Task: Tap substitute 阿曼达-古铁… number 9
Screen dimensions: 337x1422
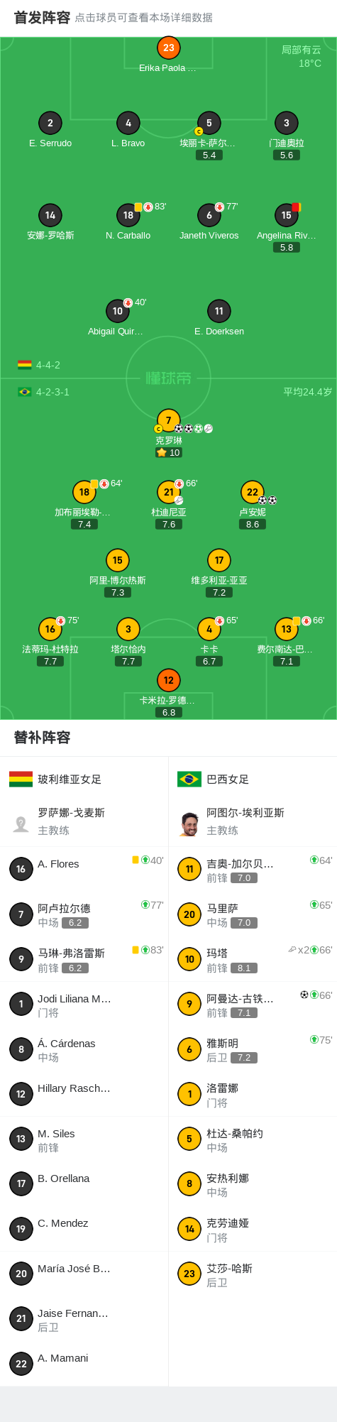Action: point(253,1004)
